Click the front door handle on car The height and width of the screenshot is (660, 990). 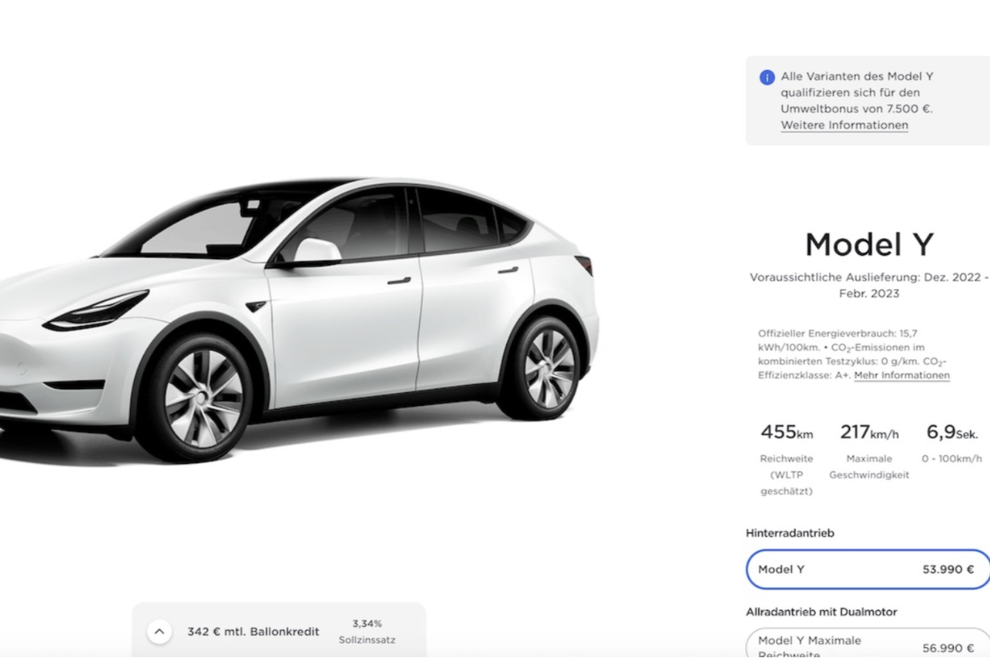(x=399, y=281)
